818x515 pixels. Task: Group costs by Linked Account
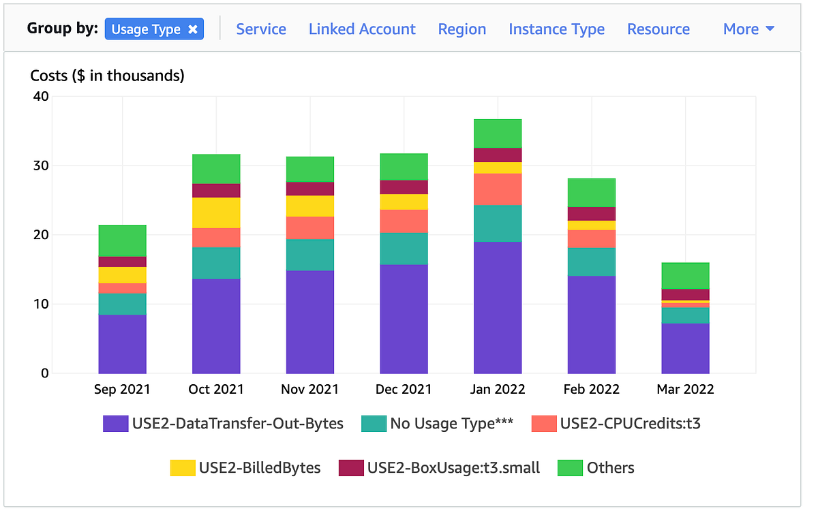point(362,29)
